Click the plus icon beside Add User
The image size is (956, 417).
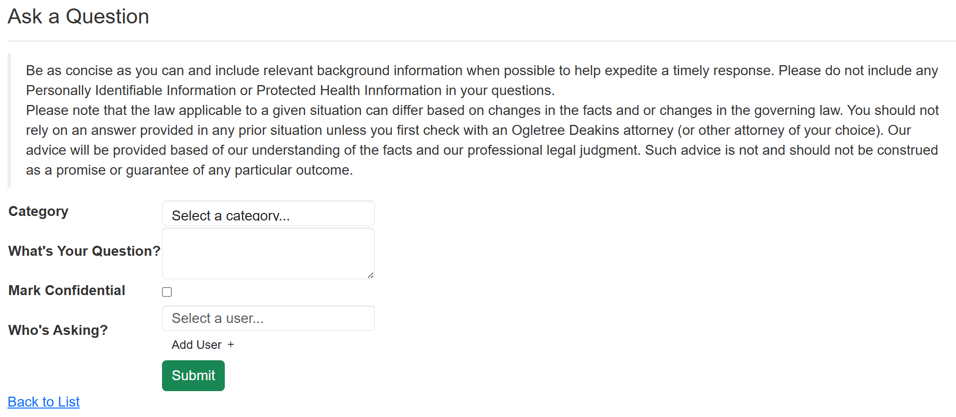231,345
